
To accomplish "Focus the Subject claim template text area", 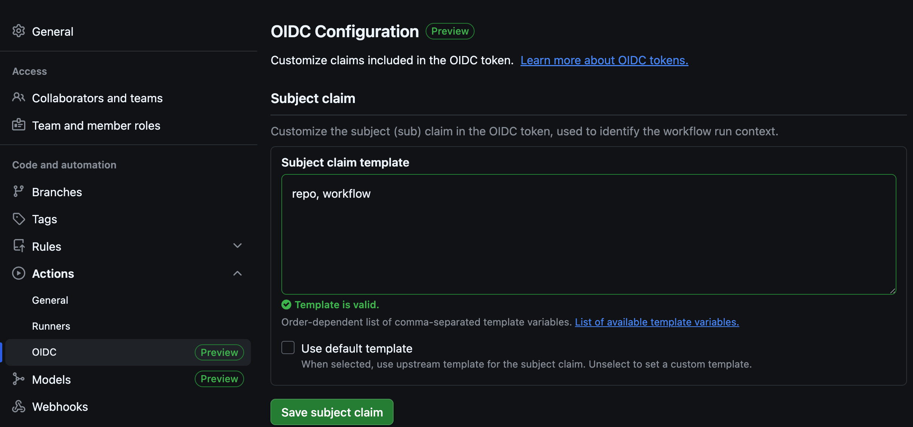I will [589, 234].
